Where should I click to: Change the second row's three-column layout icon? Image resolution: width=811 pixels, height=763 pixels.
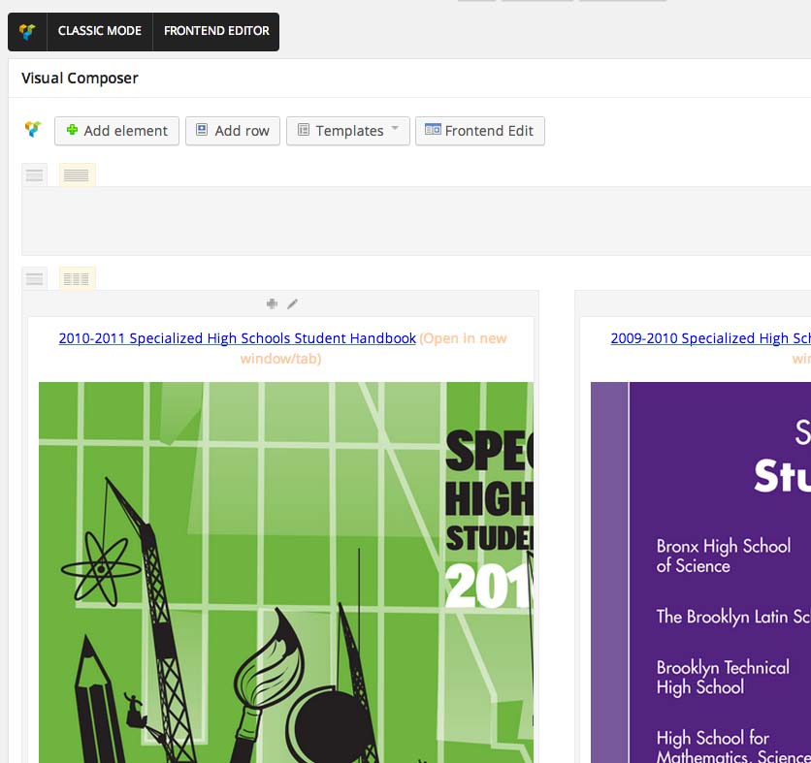(x=77, y=279)
